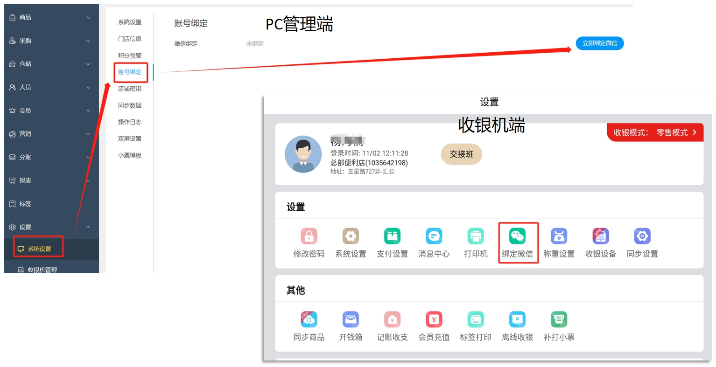Click the 同步商品 sync products icon
This screenshot has width=716, height=367.
point(309,320)
